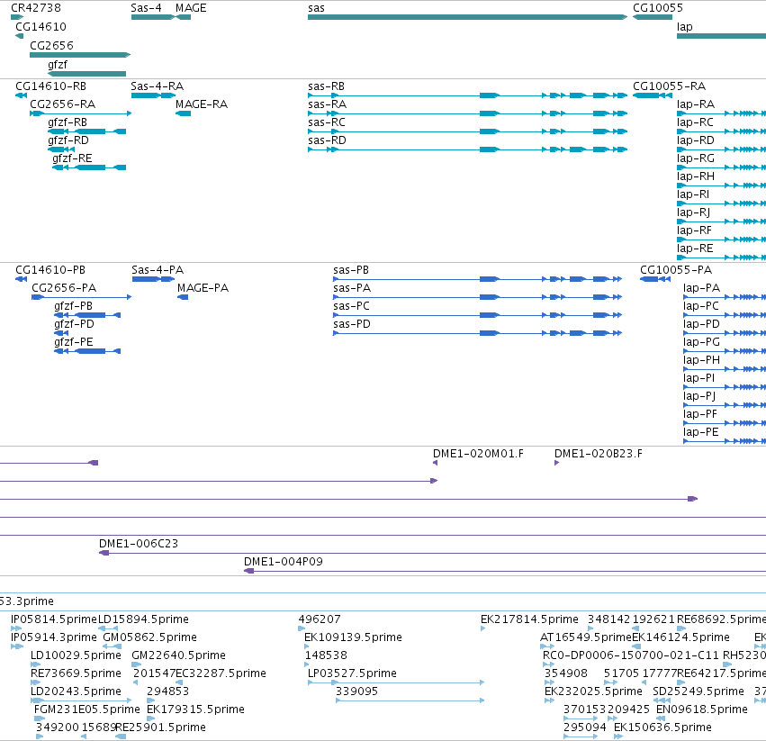Viewport: 766px width, 741px height.
Task: Select transcript lap-RE
Action: pyautogui.click(x=721, y=258)
